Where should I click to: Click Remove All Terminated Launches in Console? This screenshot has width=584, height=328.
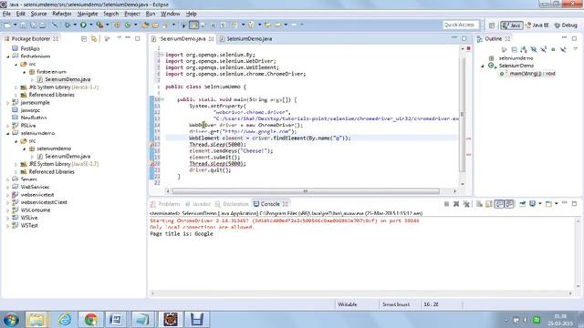point(466,204)
